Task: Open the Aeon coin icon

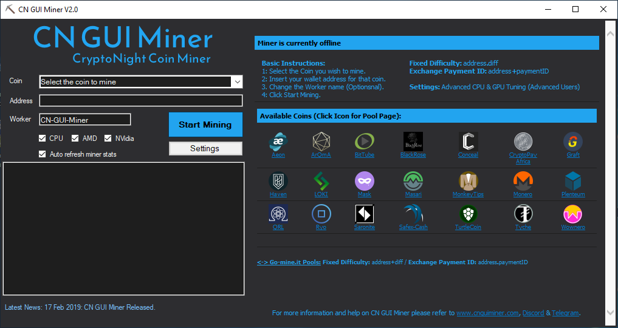Action: click(x=278, y=142)
